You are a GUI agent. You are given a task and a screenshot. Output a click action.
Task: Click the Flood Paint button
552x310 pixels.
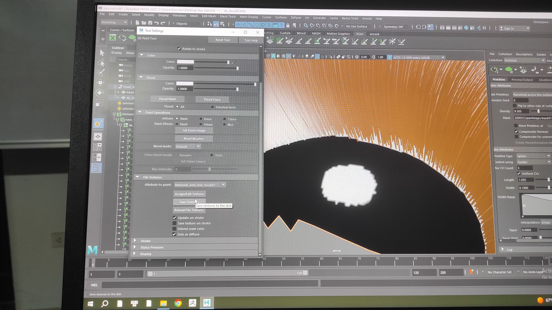coord(167,99)
